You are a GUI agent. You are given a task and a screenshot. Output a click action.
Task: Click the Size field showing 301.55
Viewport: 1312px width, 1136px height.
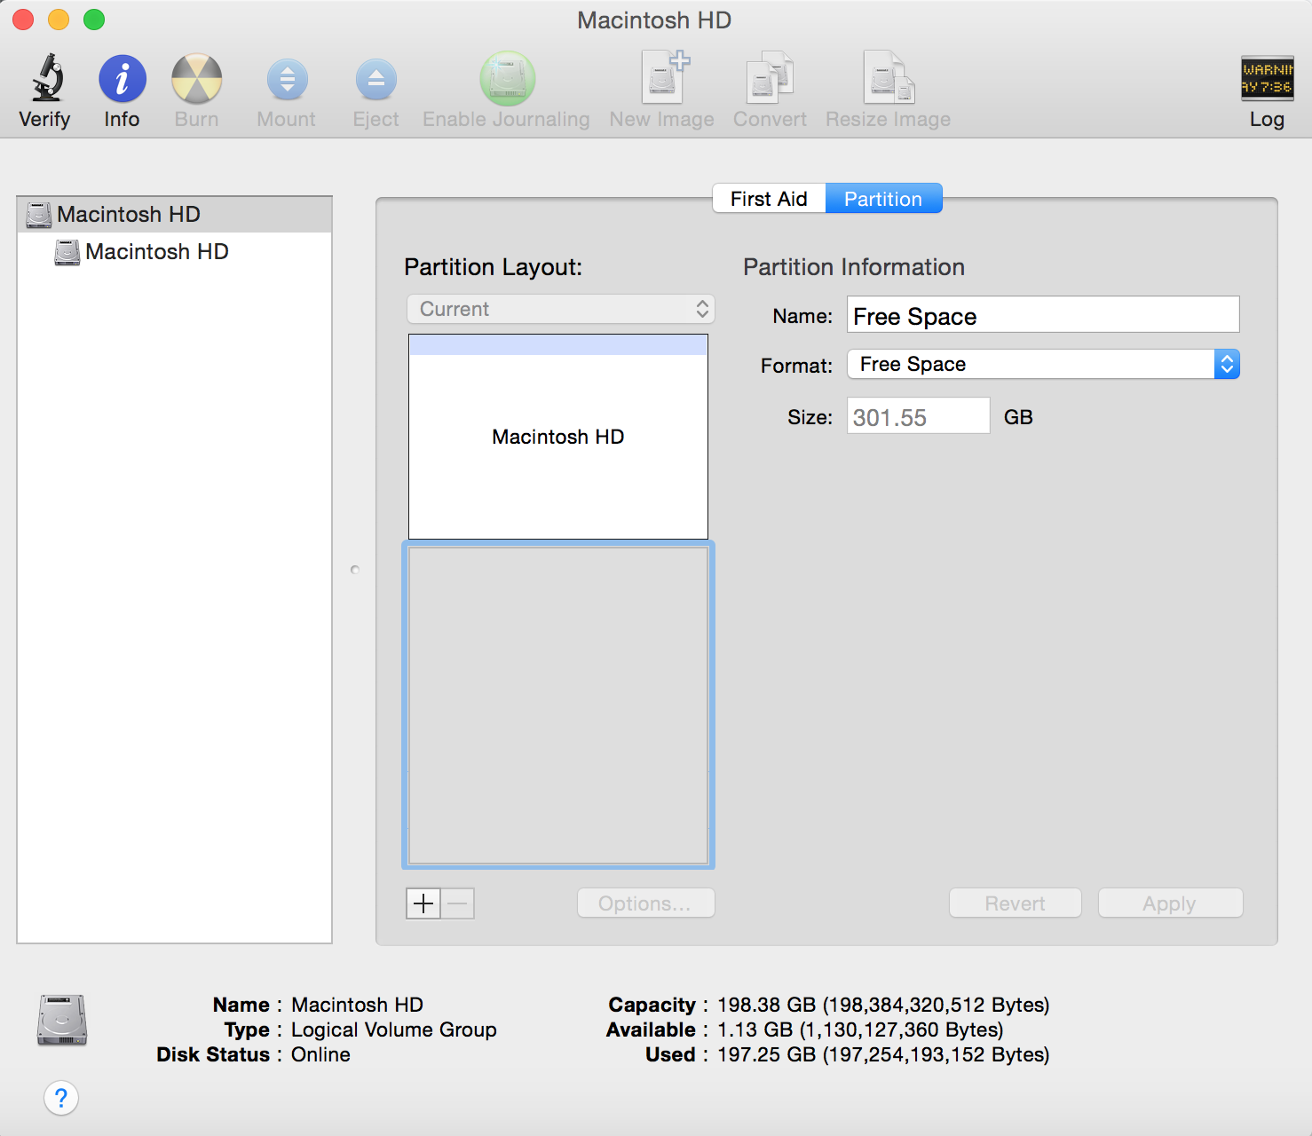pyautogui.click(x=919, y=416)
